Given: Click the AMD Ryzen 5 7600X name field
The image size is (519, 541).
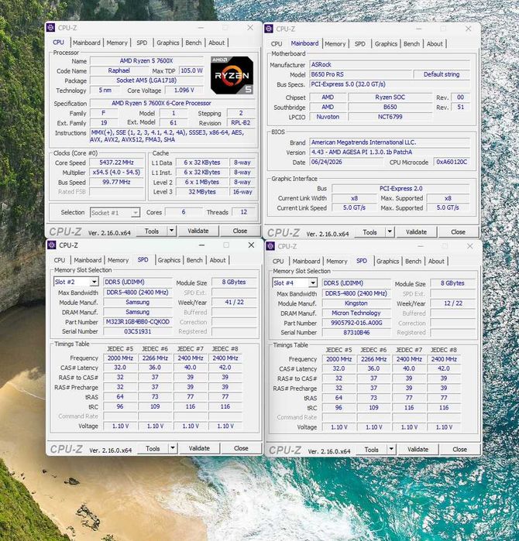Looking at the screenshot, I should [x=146, y=60].
